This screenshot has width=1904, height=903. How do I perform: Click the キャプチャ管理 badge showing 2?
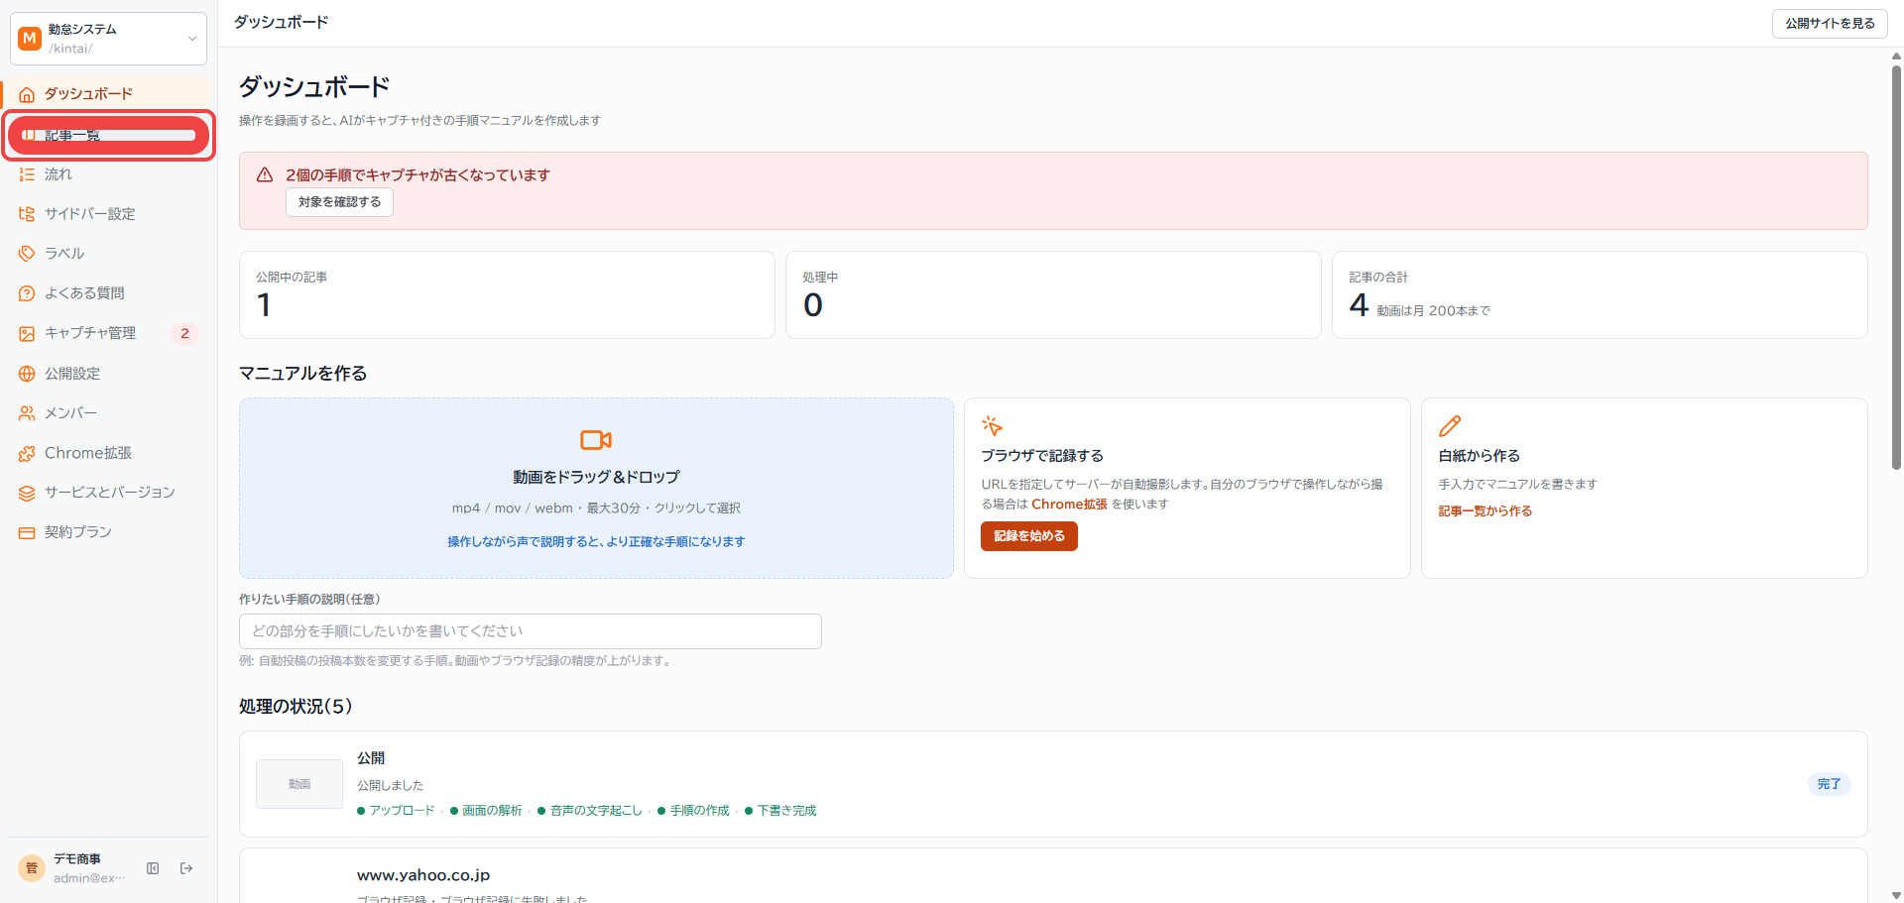coord(184,334)
